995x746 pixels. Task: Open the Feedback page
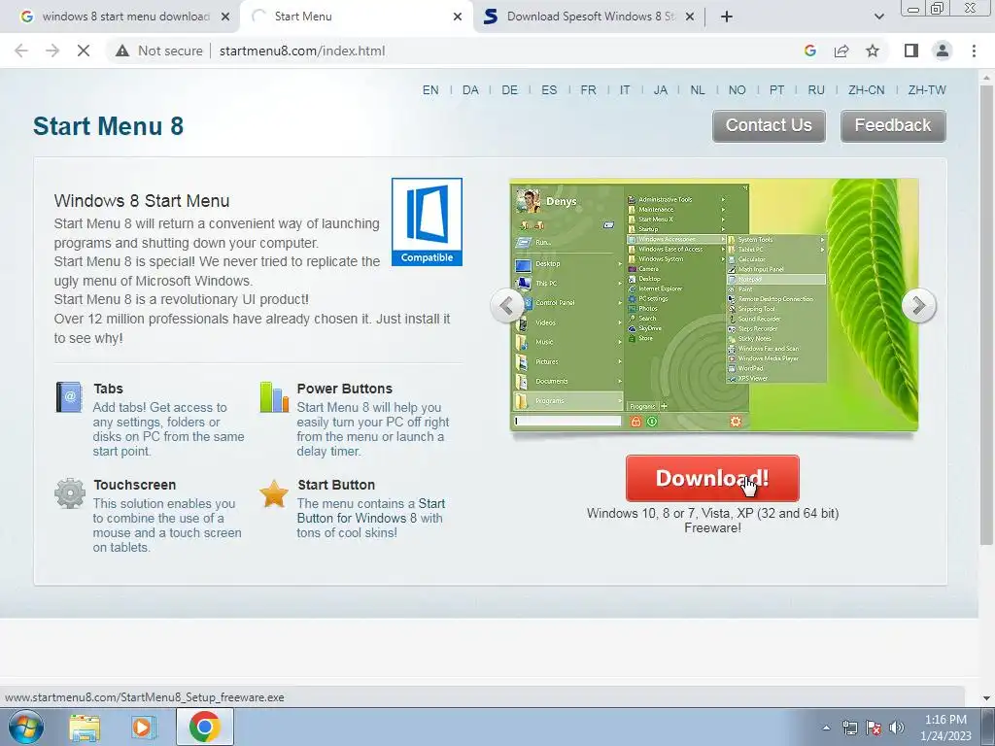pyautogui.click(x=893, y=125)
